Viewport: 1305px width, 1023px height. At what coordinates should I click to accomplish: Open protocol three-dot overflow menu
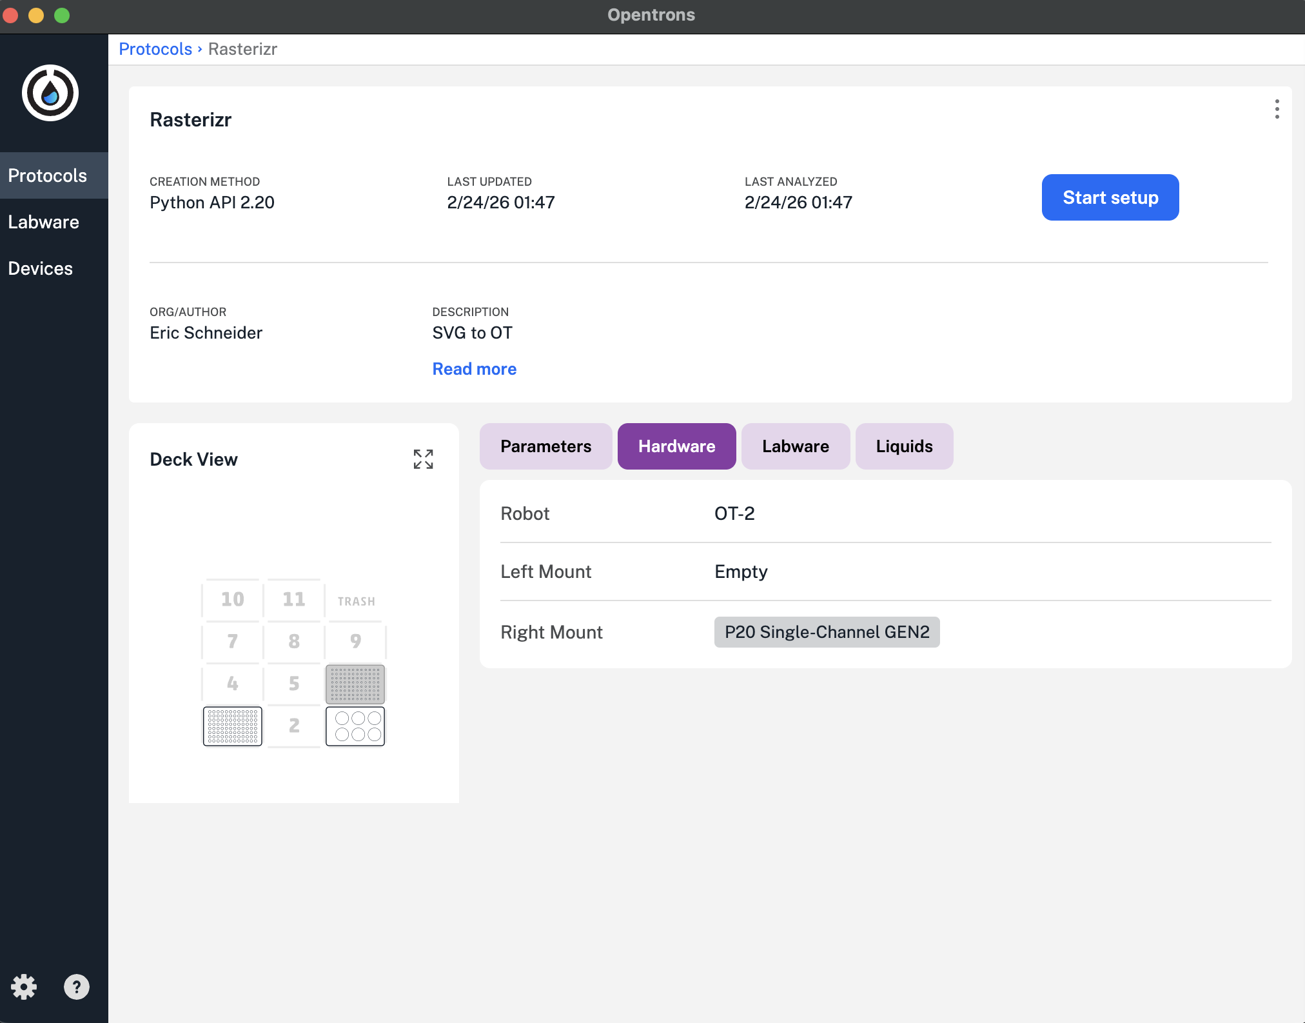[1277, 109]
